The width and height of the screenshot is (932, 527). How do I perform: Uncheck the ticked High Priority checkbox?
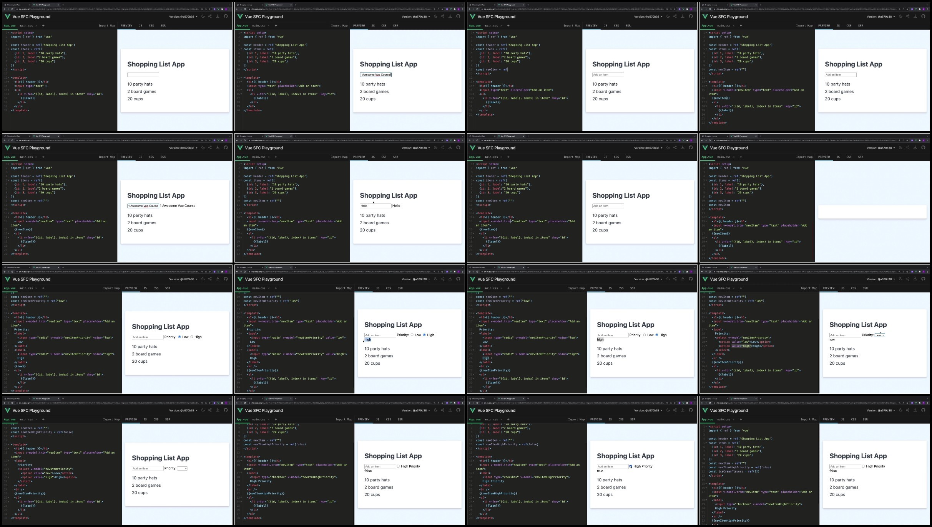coord(631,466)
